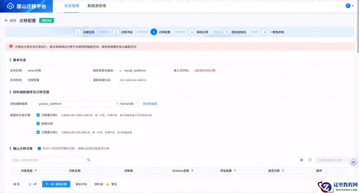Click step 3 迁移配置 circle
Screen dimensions: 359x193
tap(154, 32)
